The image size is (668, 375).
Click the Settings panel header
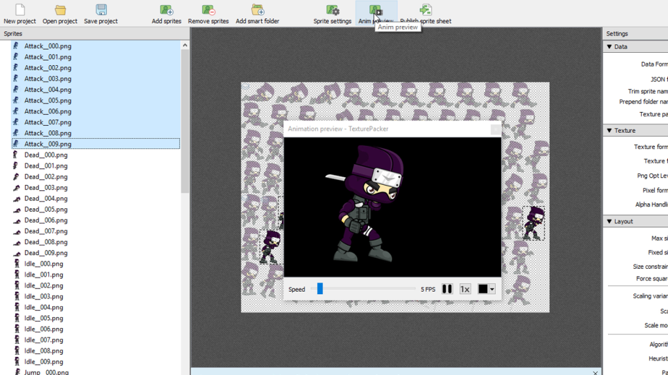pyautogui.click(x=635, y=34)
